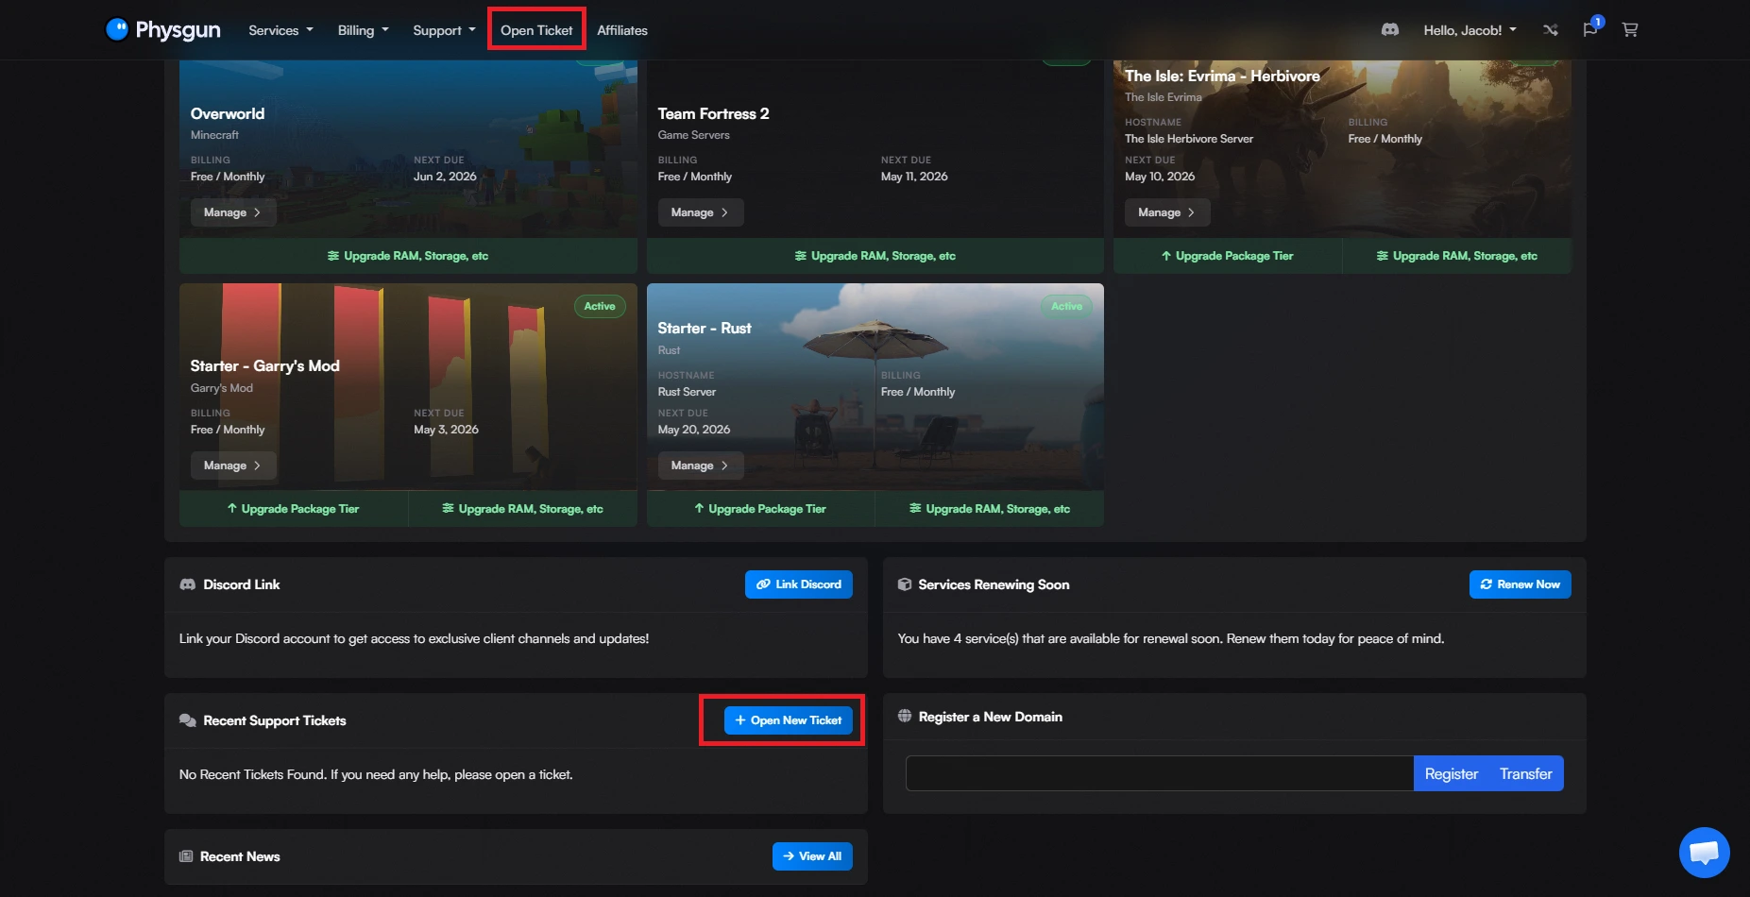Click 'No Recent Tickets Found' message
The height and width of the screenshot is (897, 1750).
coord(376,774)
